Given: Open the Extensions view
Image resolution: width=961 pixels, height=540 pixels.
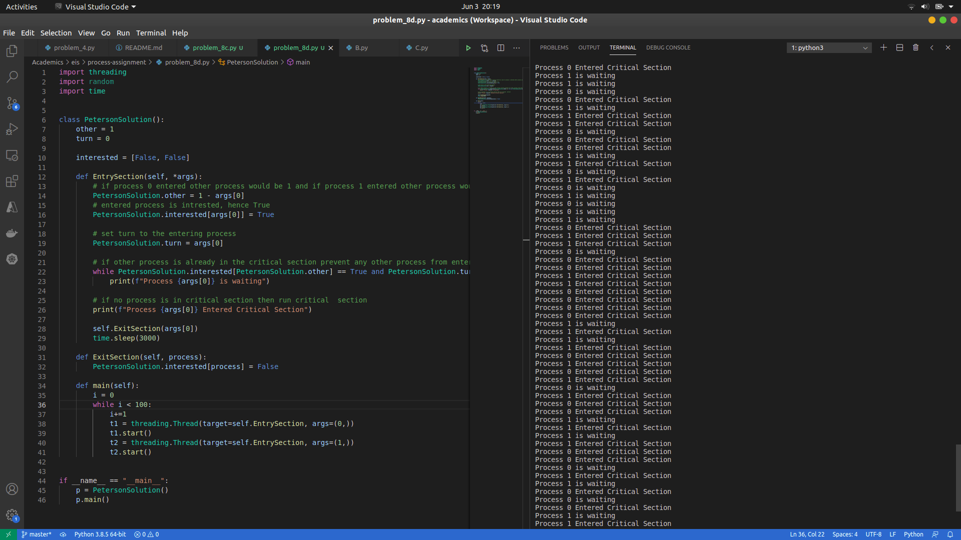Looking at the screenshot, I should [x=12, y=181].
